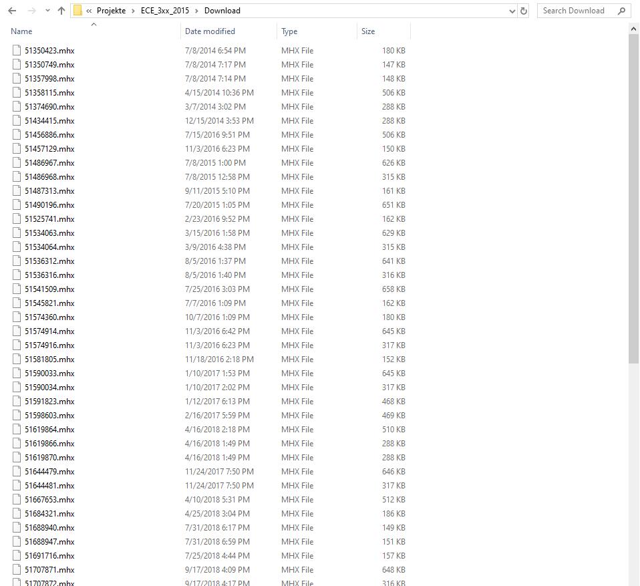Select file icon of 51350749.mhx
This screenshot has height=586, width=640.
17,64
